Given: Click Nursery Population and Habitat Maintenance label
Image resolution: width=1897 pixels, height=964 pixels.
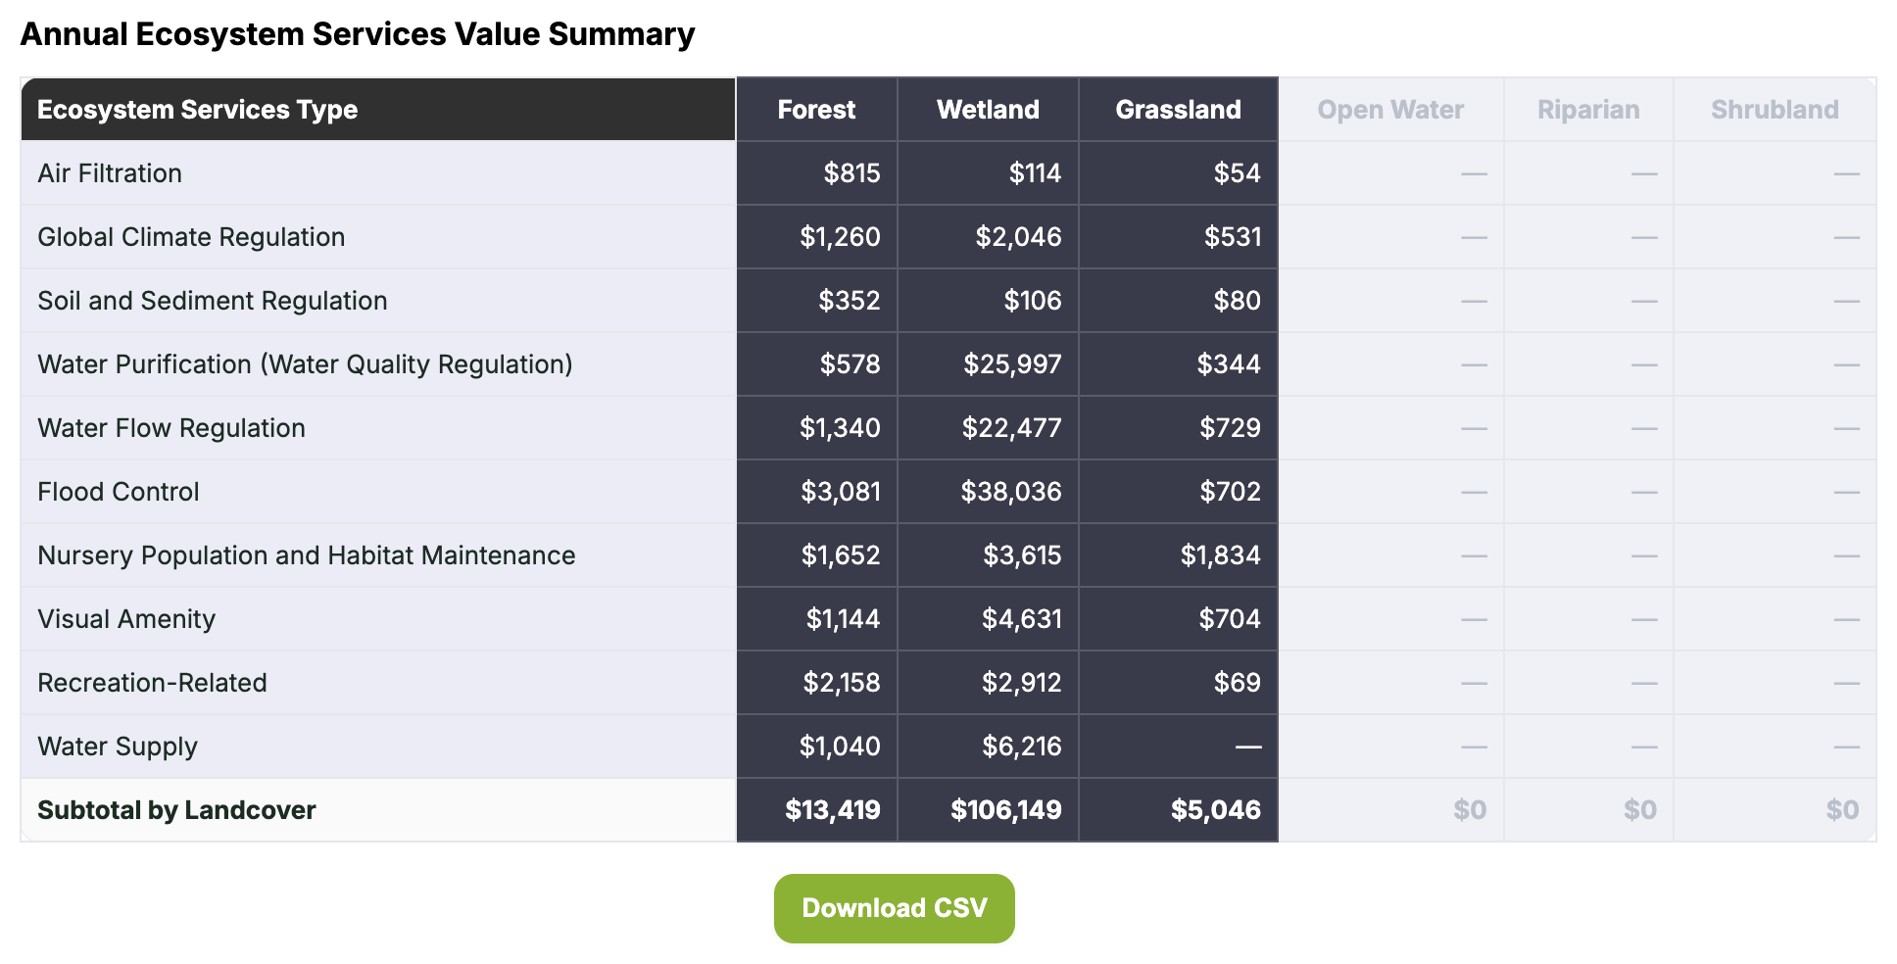Looking at the screenshot, I should [x=307, y=555].
